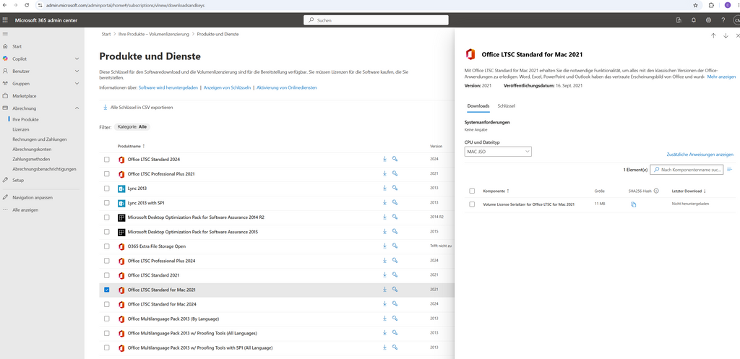Click the browser bookmark star icon
This screenshot has height=359, width=740.
click(x=695, y=5)
